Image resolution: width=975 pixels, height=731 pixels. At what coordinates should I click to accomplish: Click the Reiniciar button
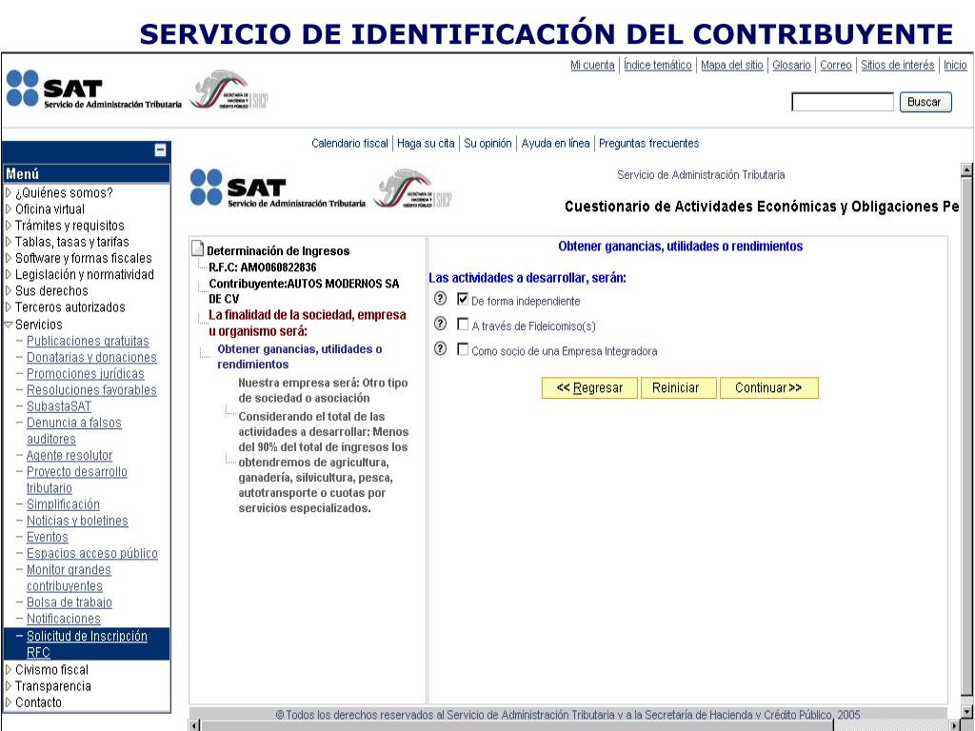click(678, 388)
